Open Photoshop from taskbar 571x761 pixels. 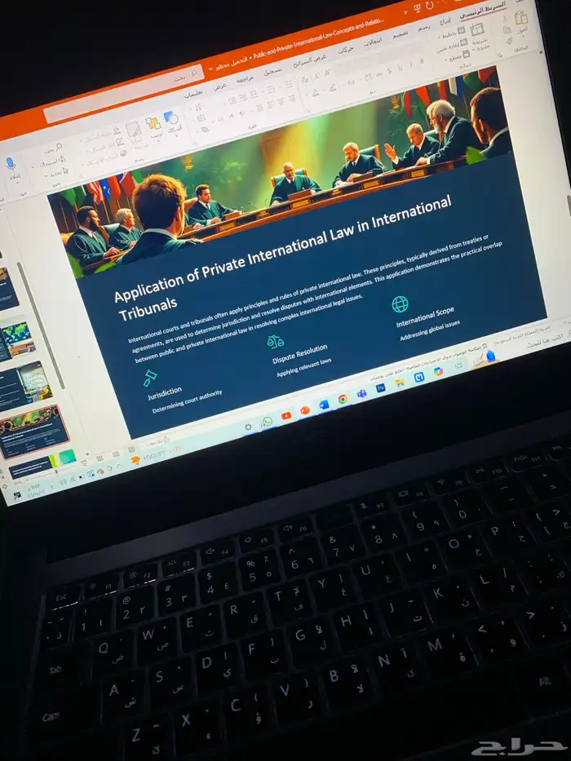[381, 387]
